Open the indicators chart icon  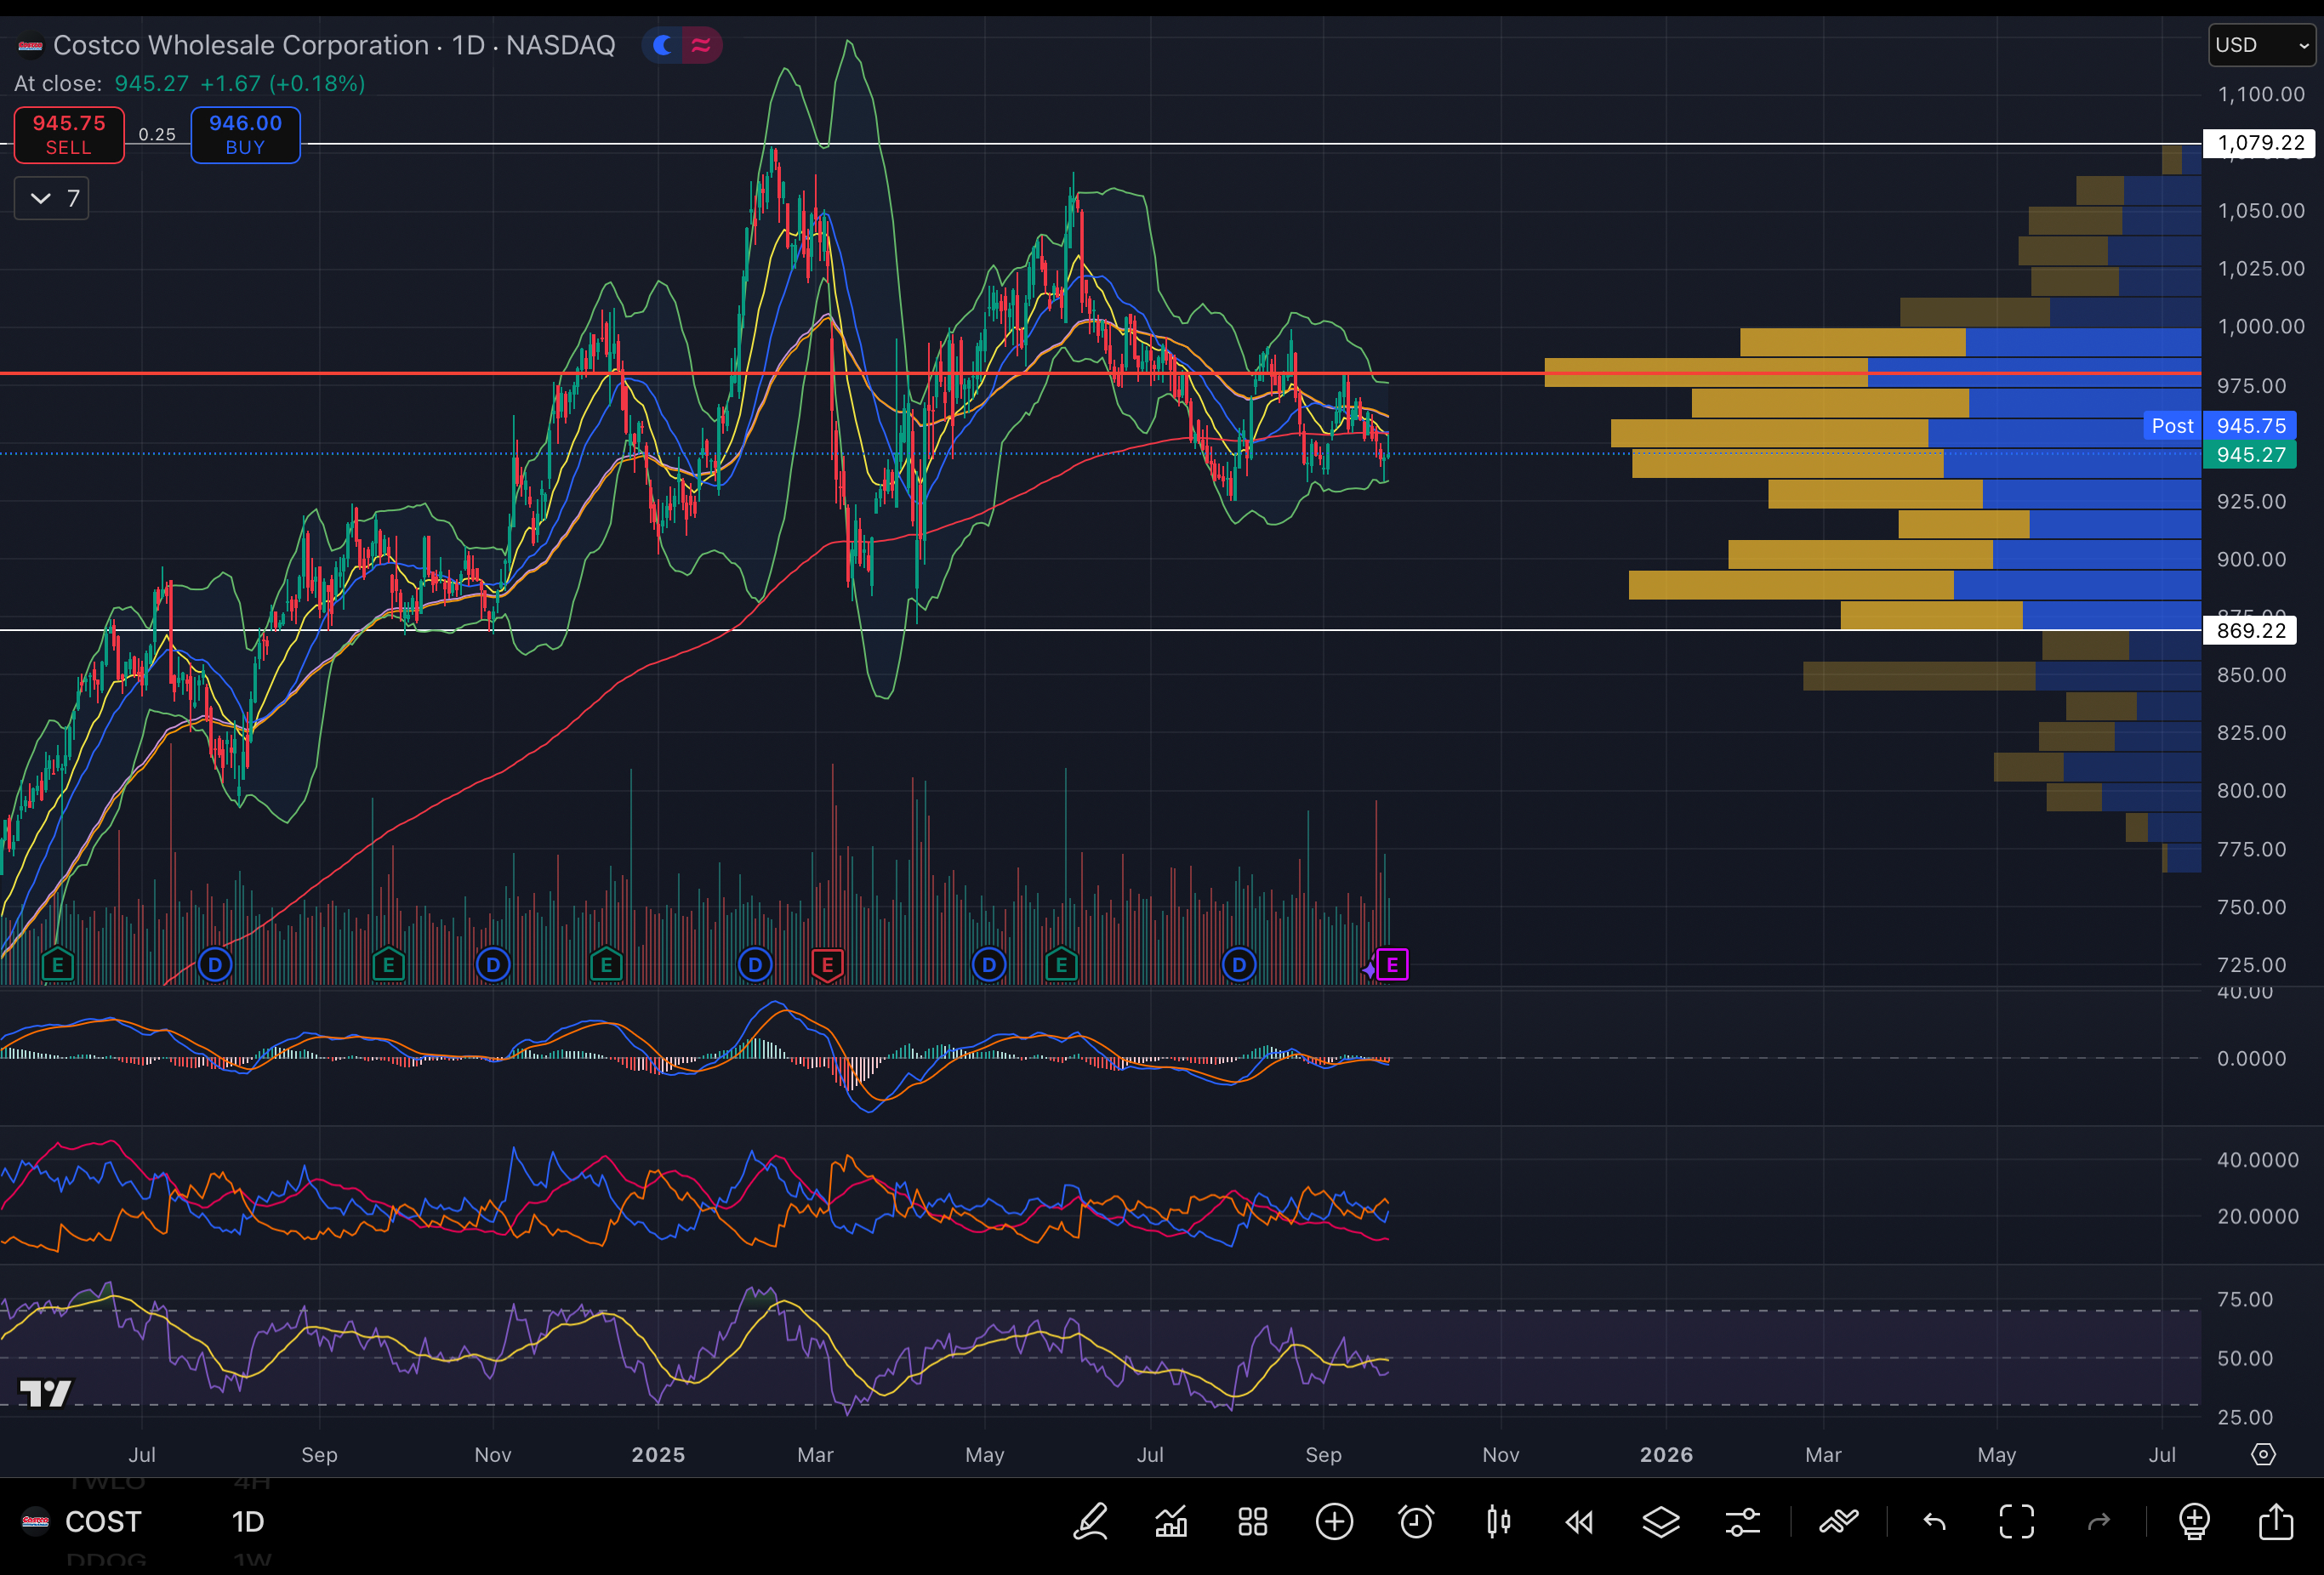[1171, 1522]
